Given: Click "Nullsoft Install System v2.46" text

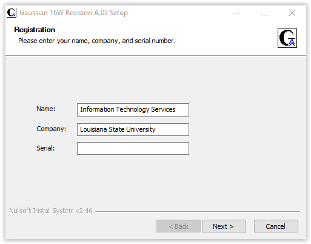Looking at the screenshot, I should (x=51, y=211).
